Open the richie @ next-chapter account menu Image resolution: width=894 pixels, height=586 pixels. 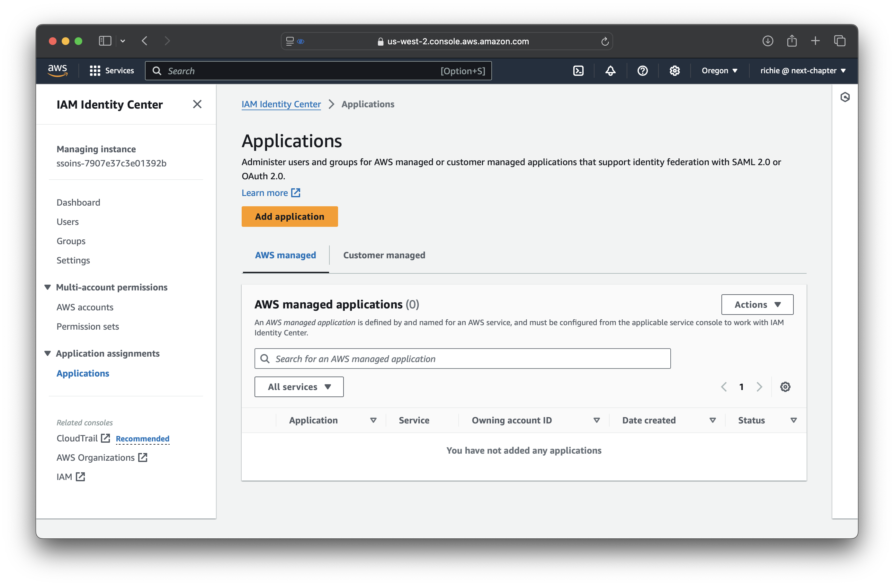point(803,71)
